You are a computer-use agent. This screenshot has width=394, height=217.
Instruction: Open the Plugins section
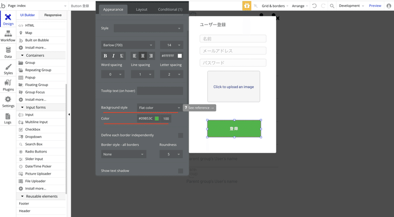8,86
